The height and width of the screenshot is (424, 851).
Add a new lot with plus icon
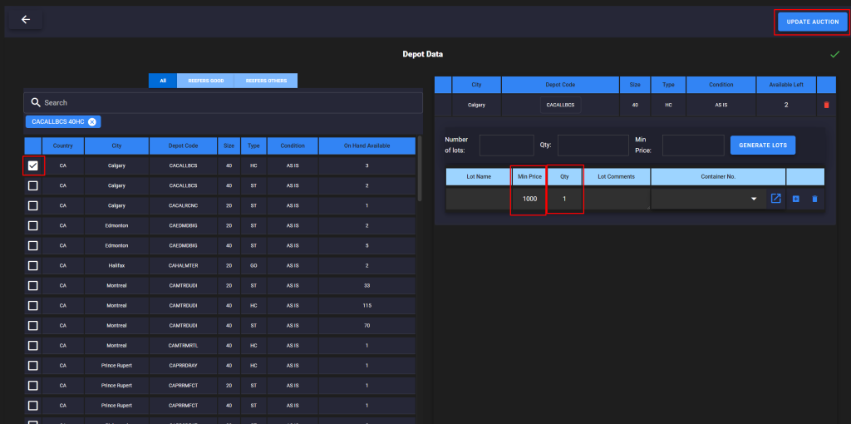coord(795,199)
